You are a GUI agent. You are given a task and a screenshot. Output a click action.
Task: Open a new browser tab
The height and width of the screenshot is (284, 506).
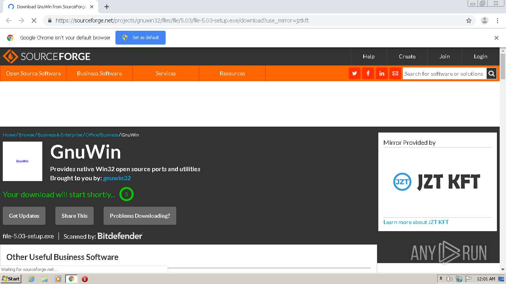[x=107, y=7]
